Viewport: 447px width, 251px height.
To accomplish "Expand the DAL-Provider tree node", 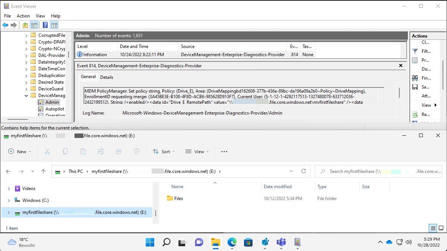I will click(26, 55).
